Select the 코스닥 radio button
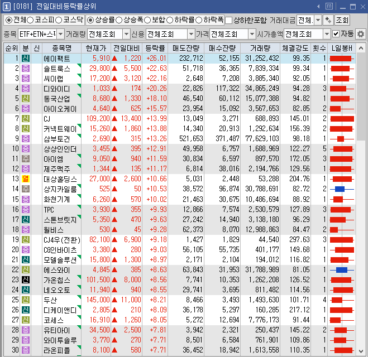Viewport: 368px width, 357px height. pyautogui.click(x=59, y=20)
